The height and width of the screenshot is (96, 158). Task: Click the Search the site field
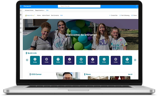pos(79,6)
